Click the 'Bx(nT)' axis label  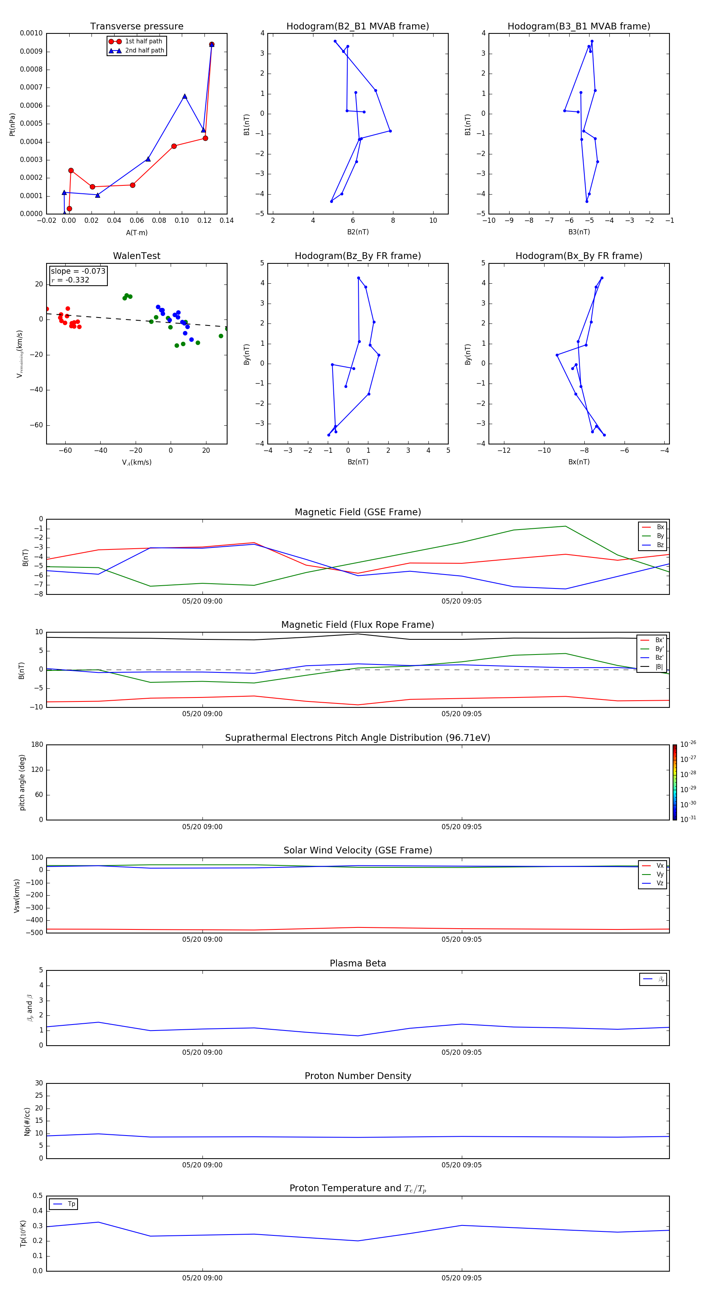[x=579, y=462]
